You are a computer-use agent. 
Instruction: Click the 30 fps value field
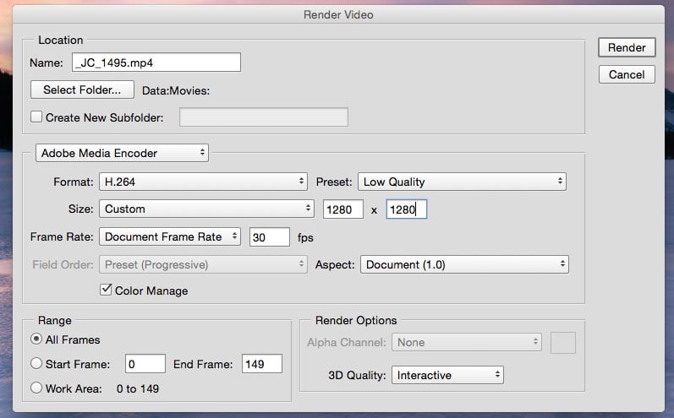[270, 237]
